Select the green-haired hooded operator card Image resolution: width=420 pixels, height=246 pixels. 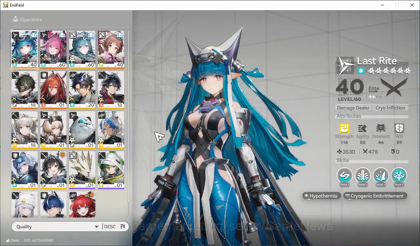(111, 170)
